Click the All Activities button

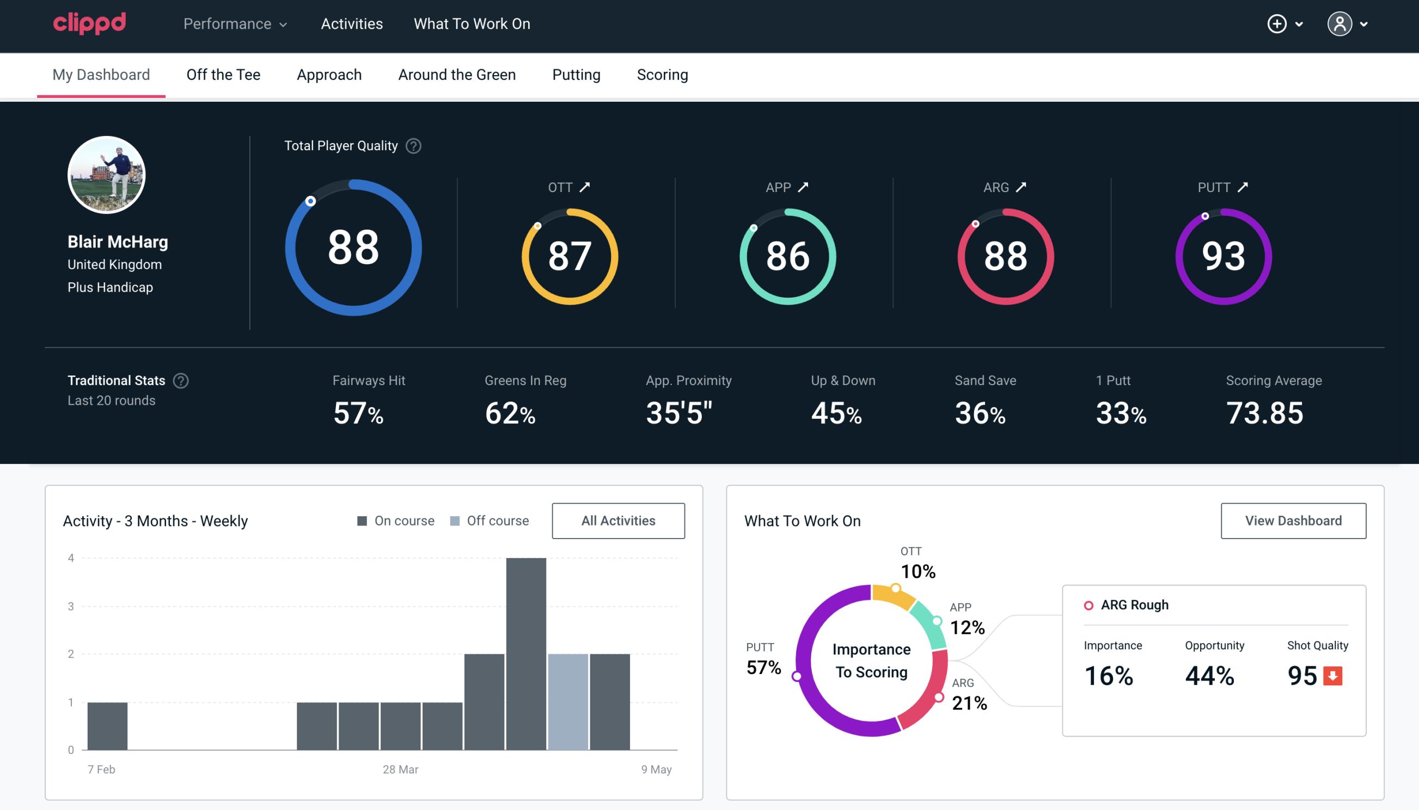[618, 521]
